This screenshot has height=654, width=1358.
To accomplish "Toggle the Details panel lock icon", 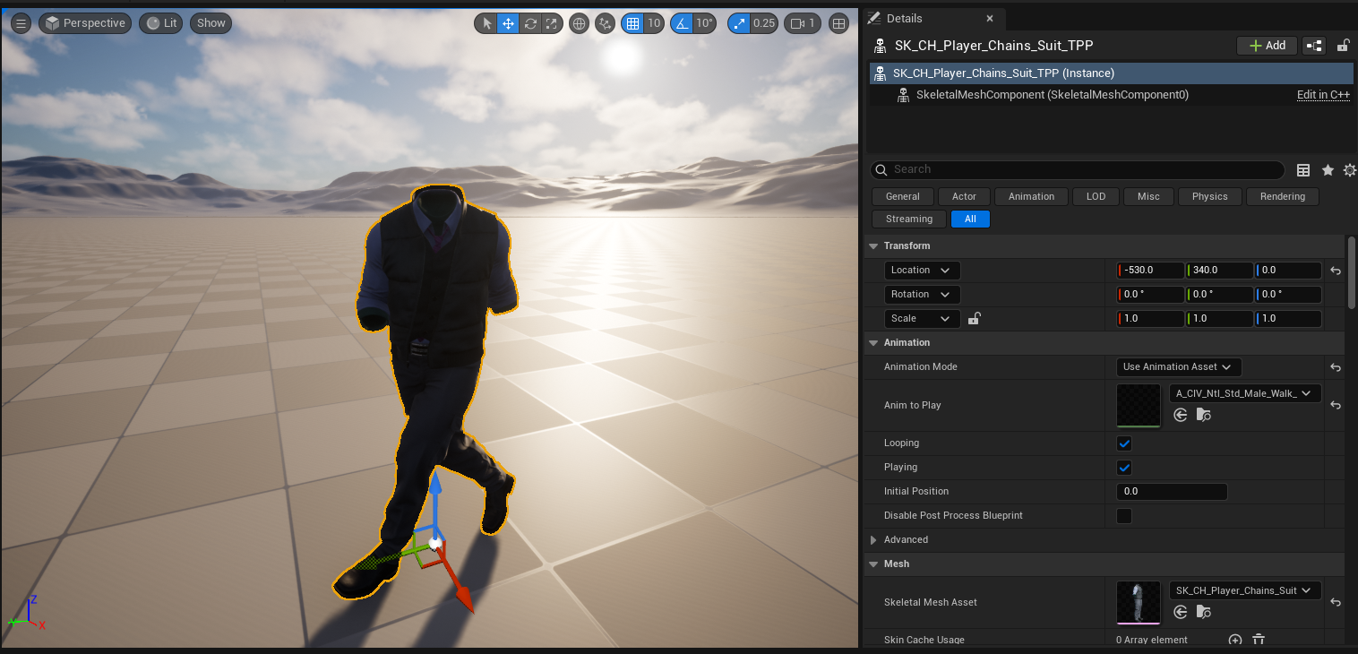I will (1343, 46).
